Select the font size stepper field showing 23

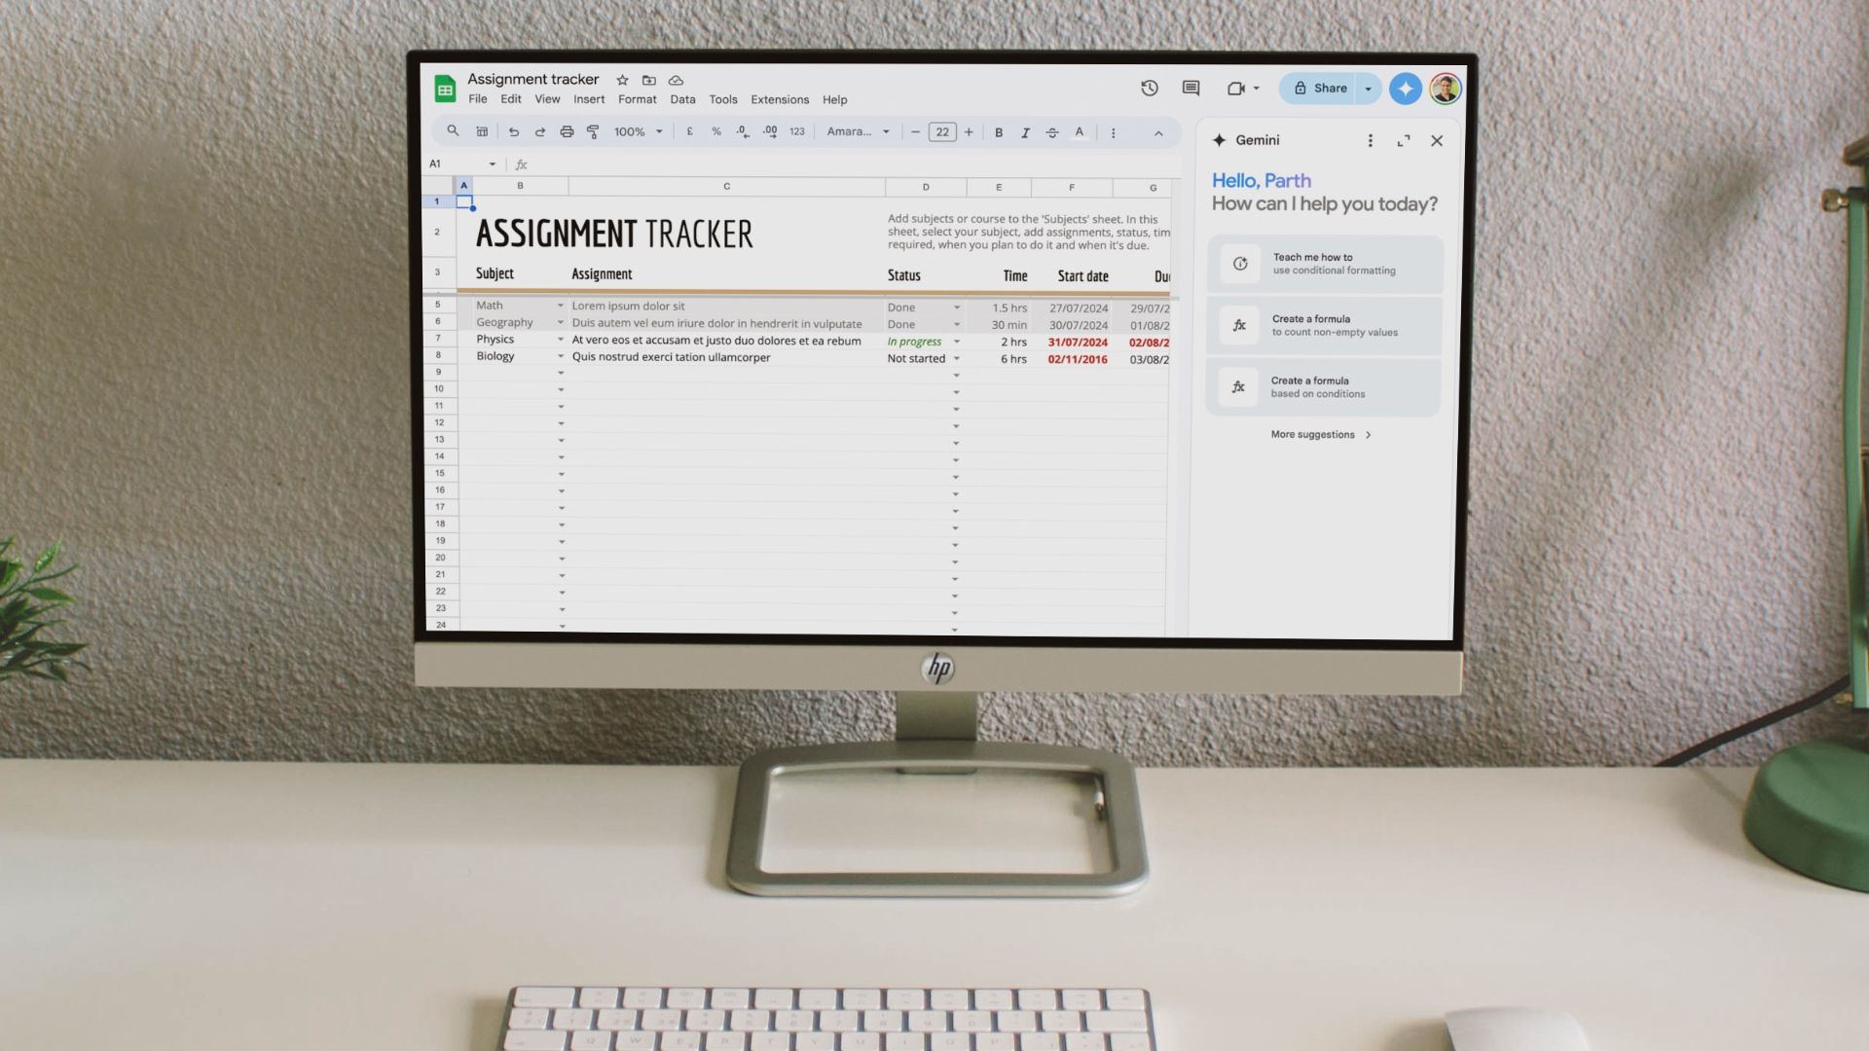pos(942,131)
